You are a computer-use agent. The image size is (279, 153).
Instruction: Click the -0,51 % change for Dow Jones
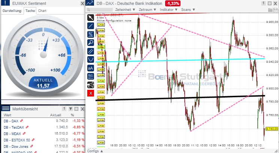[x=78, y=146]
